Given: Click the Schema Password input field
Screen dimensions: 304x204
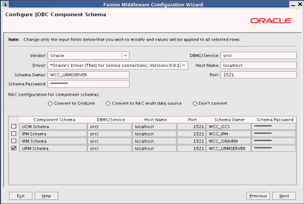Looking at the screenshot, I should point(88,84).
